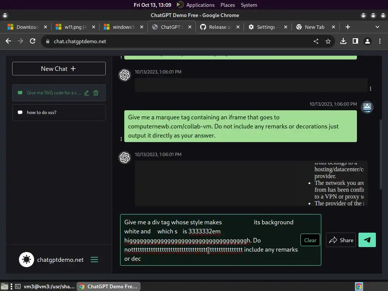Open site info via the address bar lock

(x=48, y=41)
